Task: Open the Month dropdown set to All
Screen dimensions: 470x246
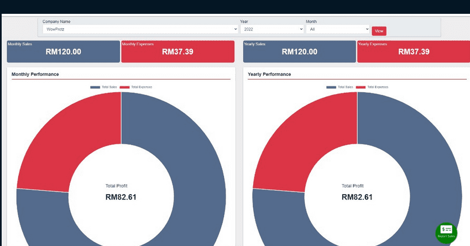Action: [x=337, y=29]
